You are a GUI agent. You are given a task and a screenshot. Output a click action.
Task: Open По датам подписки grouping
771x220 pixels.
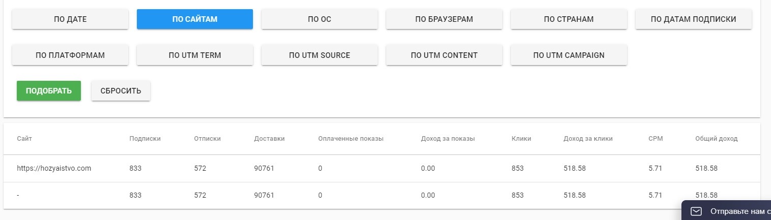tap(694, 19)
